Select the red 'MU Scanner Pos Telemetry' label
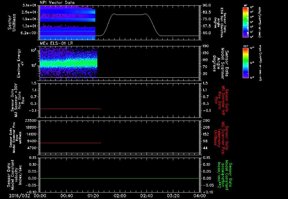Image resolution: width=288 pixels, height=199 pixels. tap(221, 138)
